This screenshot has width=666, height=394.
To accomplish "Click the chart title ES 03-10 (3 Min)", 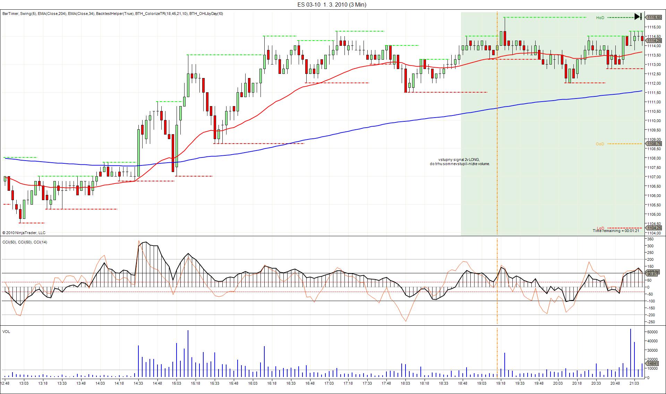I will click(x=332, y=5).
